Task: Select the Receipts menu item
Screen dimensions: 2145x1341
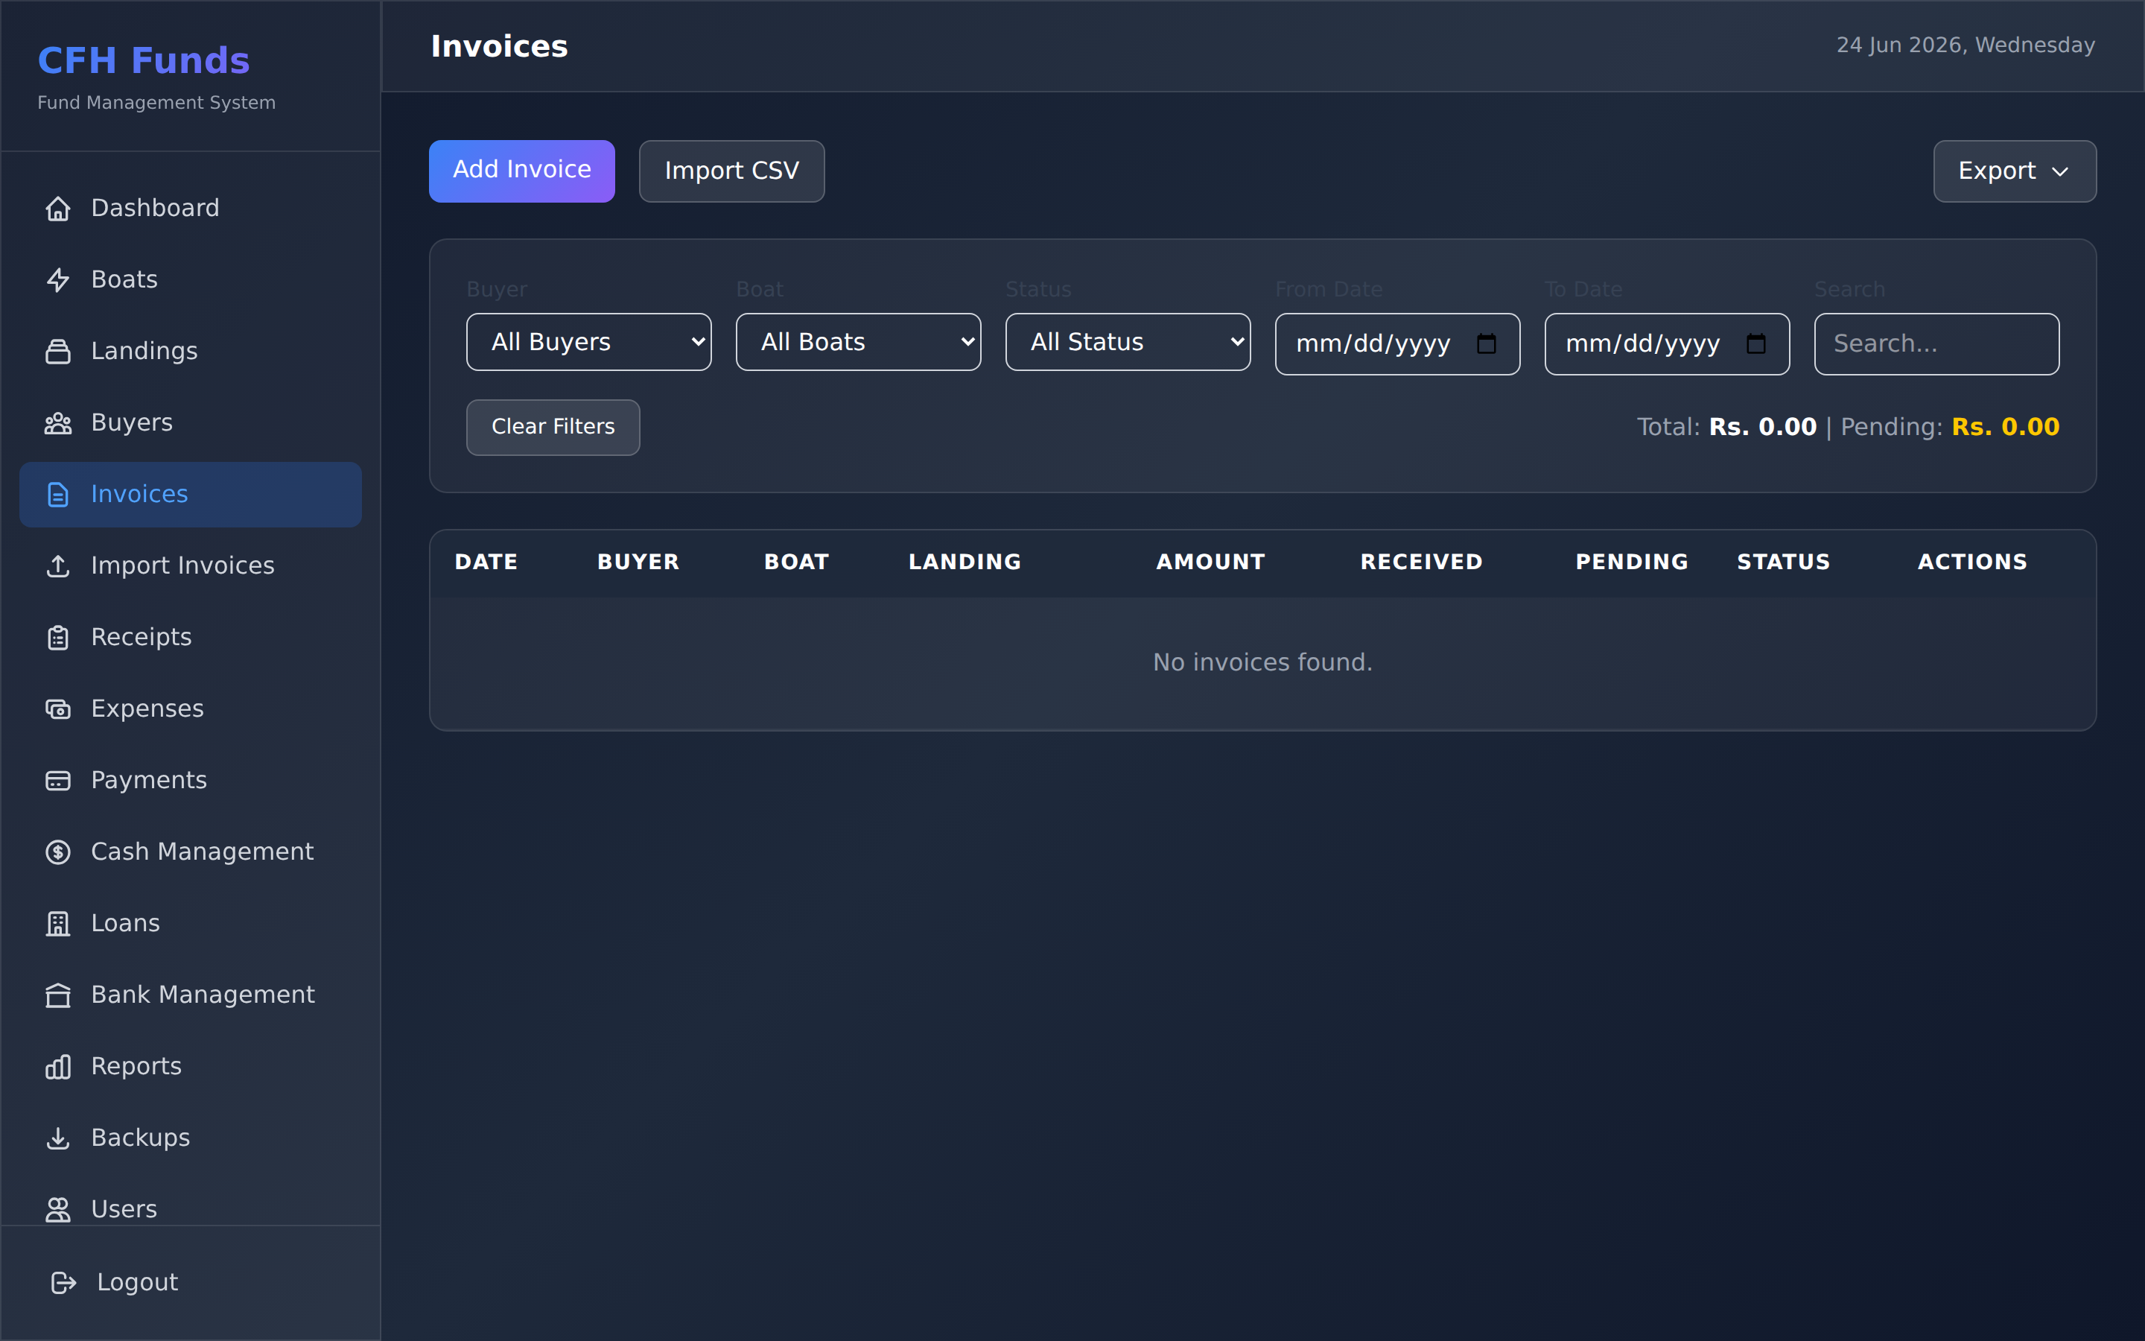Action: tap(191, 638)
